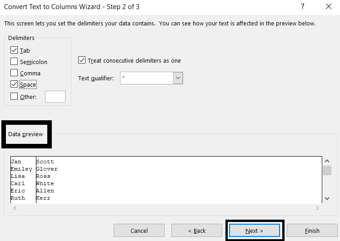
Task: Click the Finish button
Action: click(312, 231)
